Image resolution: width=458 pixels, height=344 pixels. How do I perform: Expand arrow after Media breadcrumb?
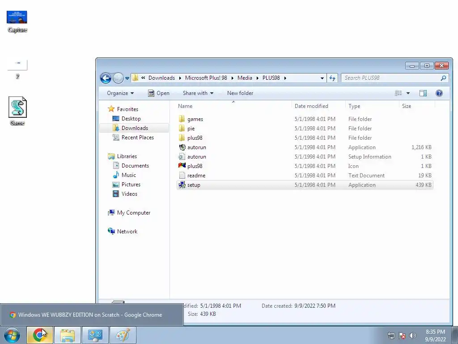(x=257, y=78)
